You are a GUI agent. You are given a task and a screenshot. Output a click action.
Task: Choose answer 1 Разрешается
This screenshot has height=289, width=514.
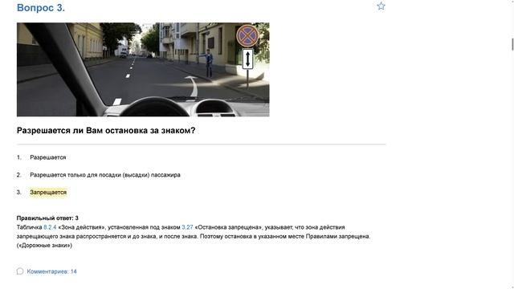(48, 157)
